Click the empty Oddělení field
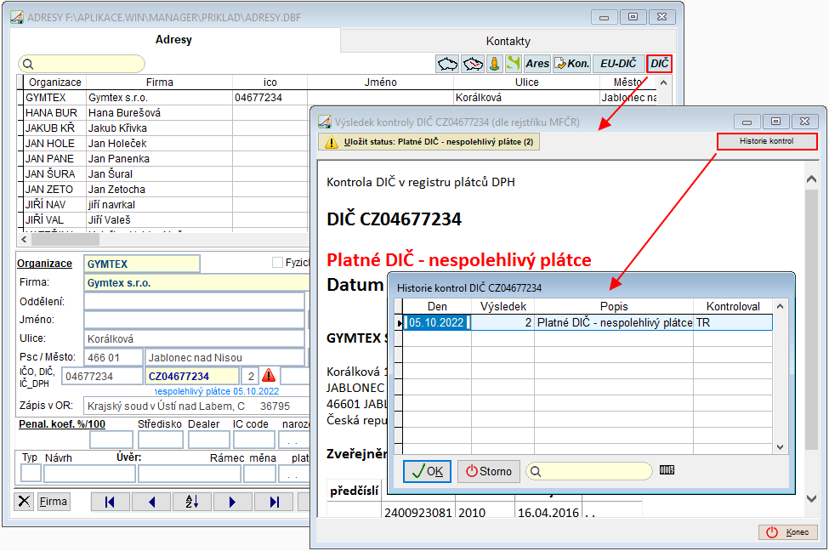 tap(194, 301)
